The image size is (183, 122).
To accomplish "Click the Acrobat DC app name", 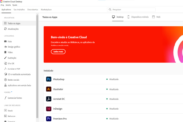I will click(x=59, y=99).
